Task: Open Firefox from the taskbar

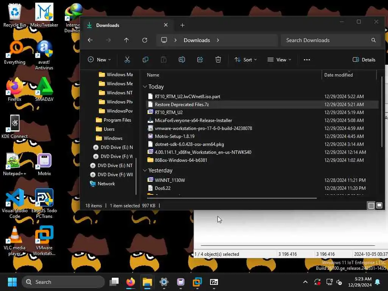Action: tap(131, 282)
